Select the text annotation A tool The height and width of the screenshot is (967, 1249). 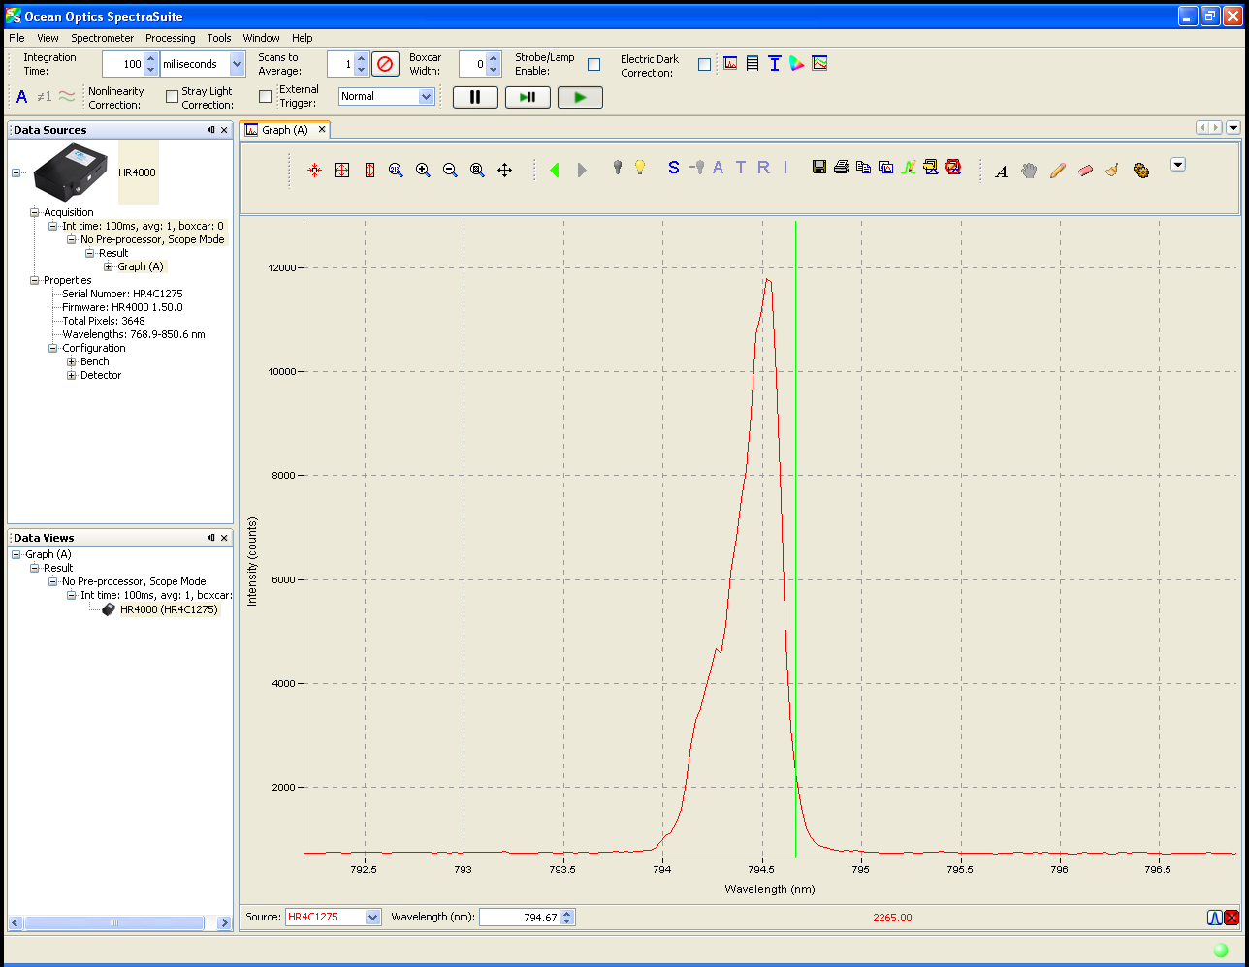point(1002,171)
